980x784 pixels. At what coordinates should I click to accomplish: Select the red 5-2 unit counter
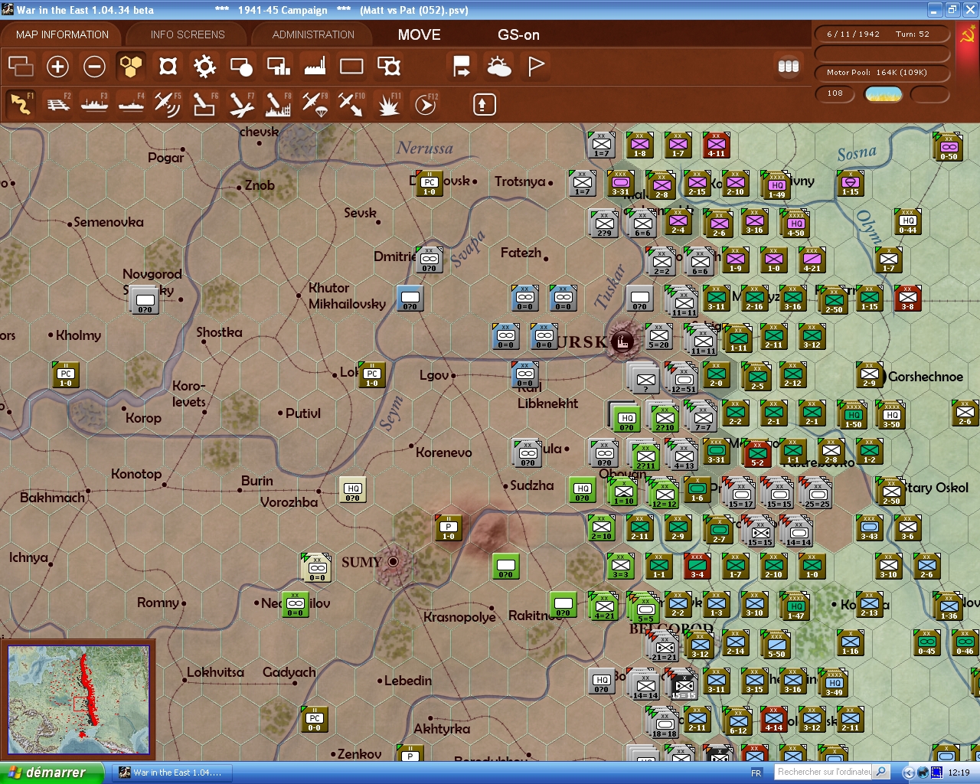758,454
